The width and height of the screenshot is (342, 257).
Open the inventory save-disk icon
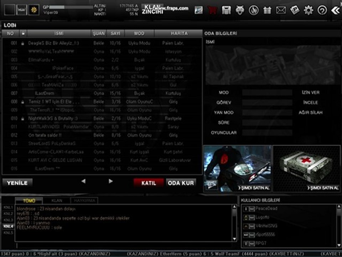pos(226,10)
